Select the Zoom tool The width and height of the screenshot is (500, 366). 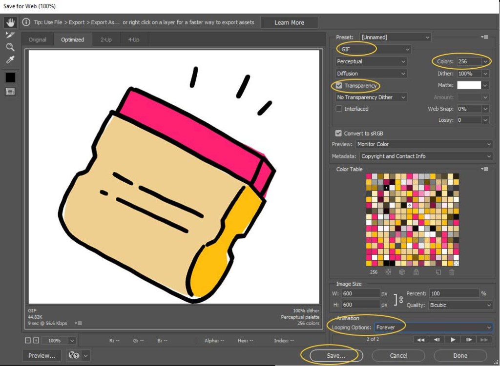(x=10, y=47)
